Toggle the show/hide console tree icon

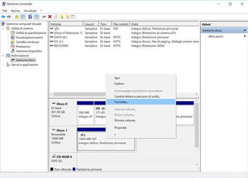click(23, 17)
